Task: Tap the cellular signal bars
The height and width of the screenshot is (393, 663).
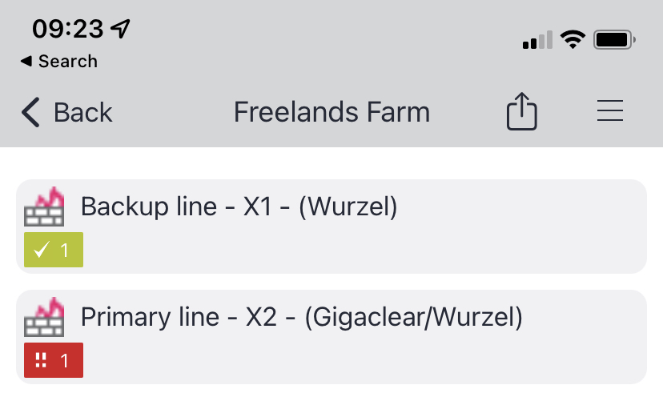Action: tap(537, 40)
